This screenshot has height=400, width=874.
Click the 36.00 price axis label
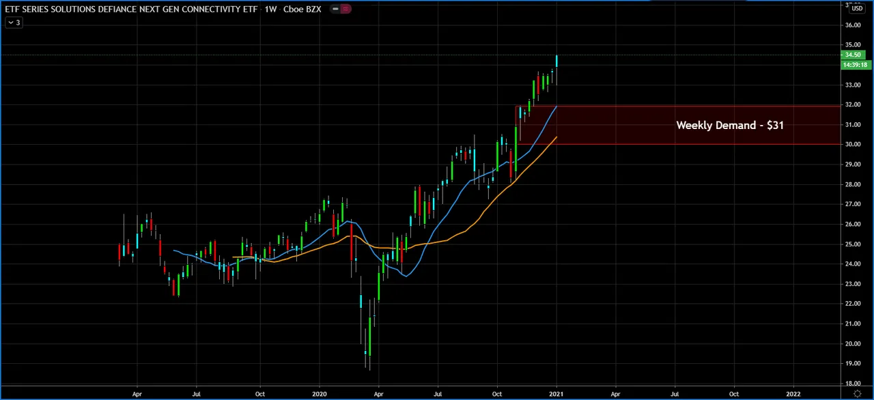tap(853, 25)
